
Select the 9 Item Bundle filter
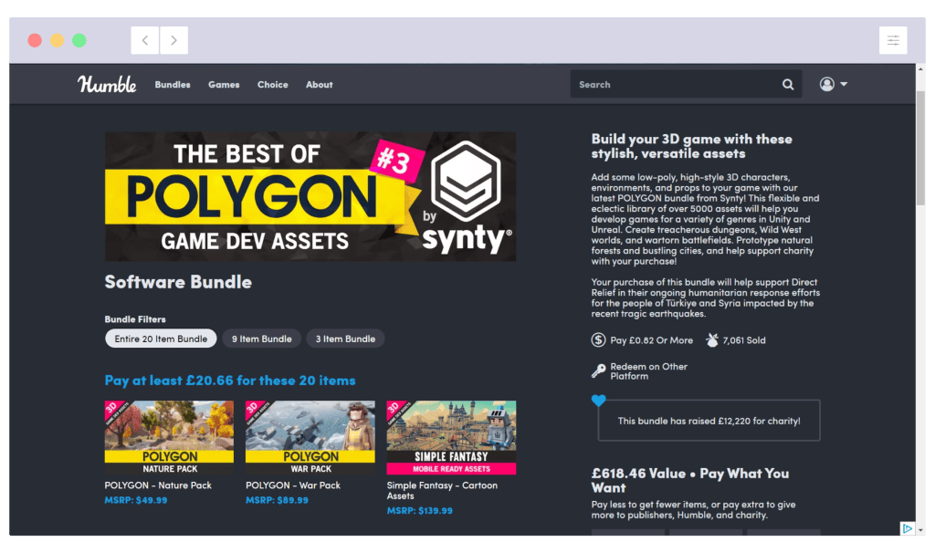261,339
